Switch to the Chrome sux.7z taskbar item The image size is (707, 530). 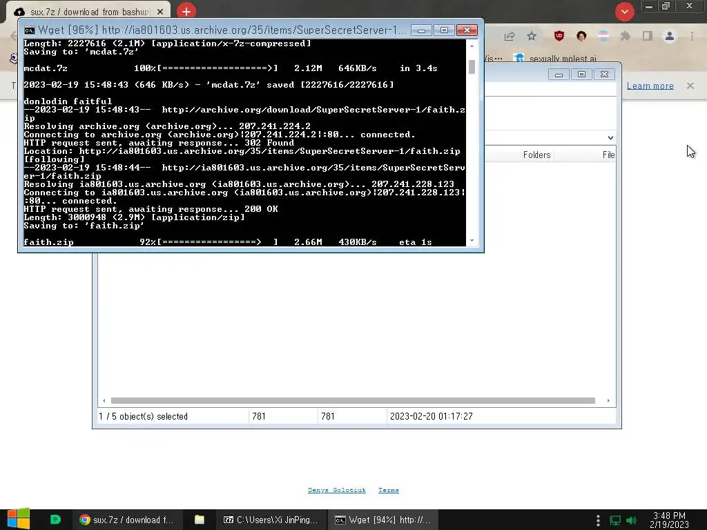127,520
